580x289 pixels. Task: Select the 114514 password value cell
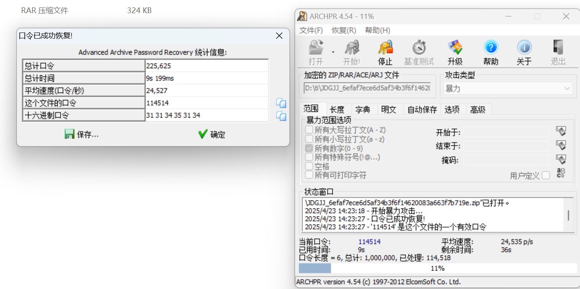pyautogui.click(x=207, y=103)
